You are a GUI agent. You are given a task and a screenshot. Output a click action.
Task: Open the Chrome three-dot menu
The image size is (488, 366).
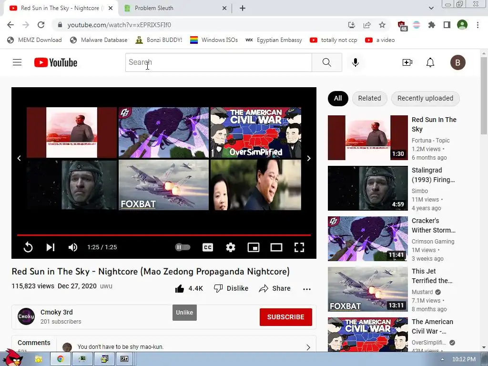tap(478, 25)
